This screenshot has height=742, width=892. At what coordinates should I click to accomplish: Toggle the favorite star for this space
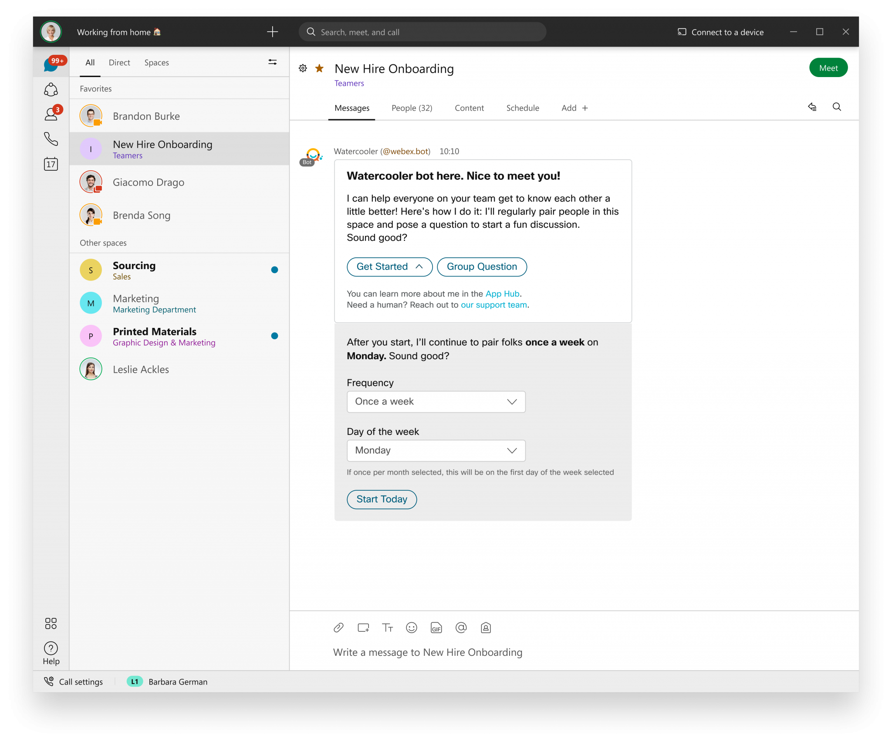tap(319, 68)
